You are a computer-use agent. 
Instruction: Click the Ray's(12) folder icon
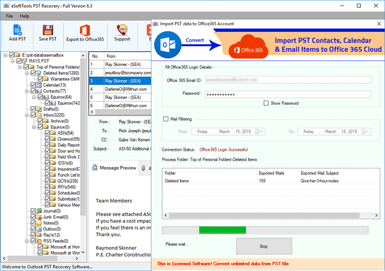click(x=39, y=235)
